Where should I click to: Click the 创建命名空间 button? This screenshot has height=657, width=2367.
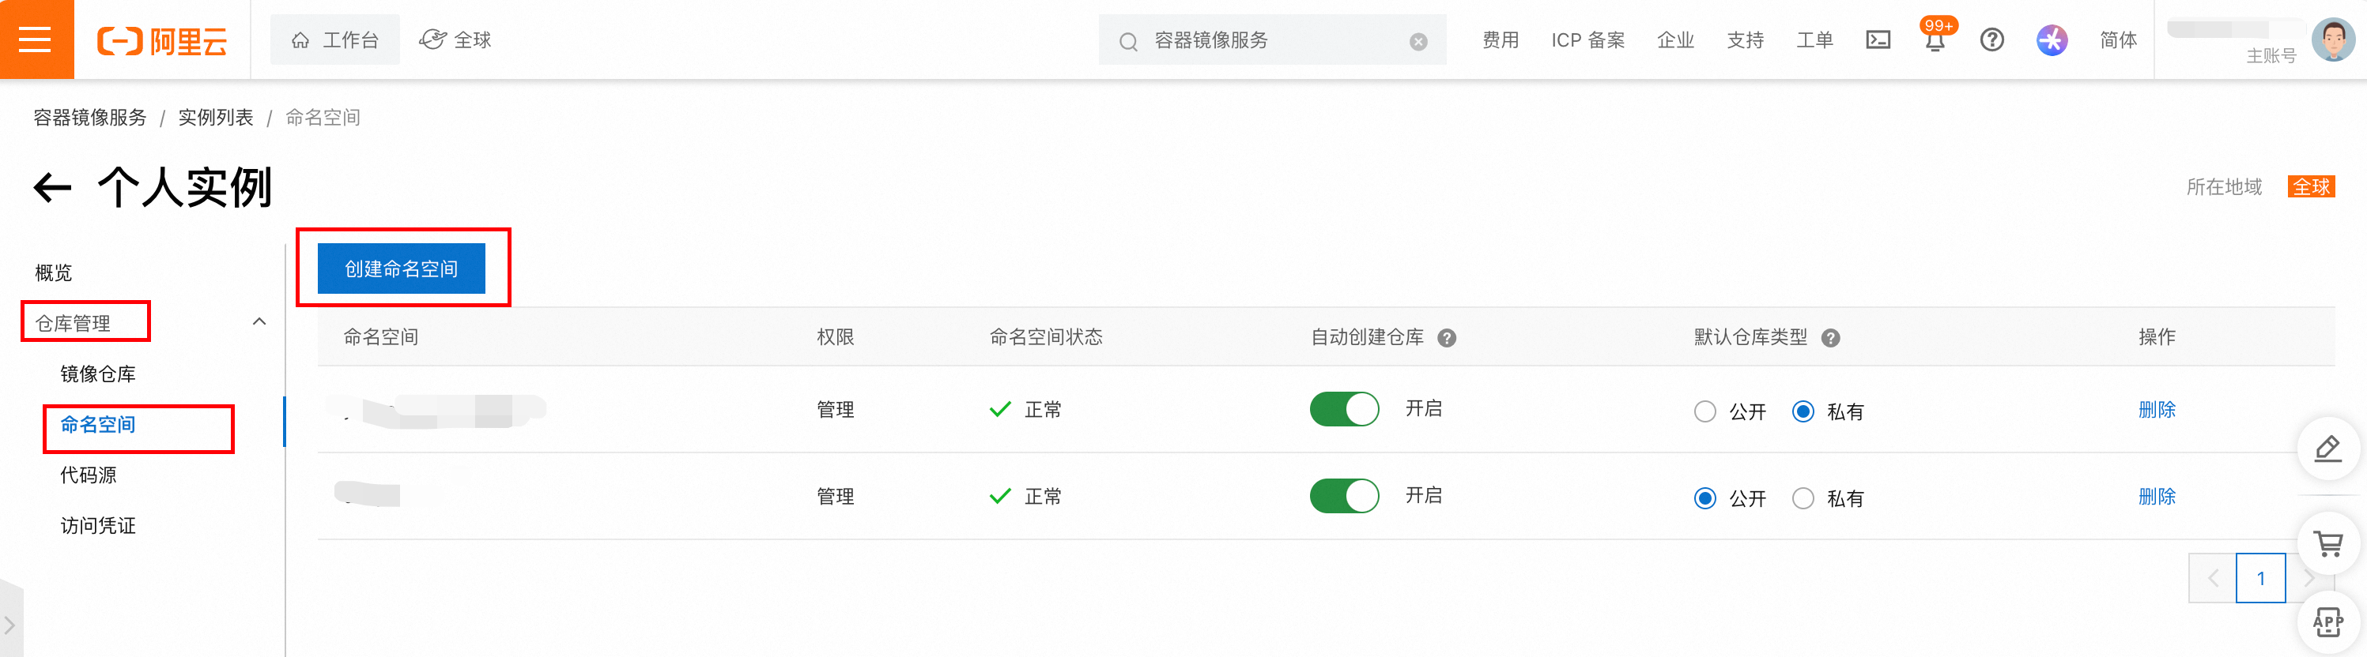click(x=402, y=268)
